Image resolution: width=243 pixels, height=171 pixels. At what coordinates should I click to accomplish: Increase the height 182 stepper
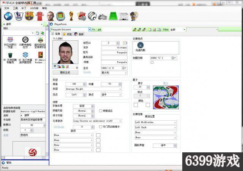(85, 83)
